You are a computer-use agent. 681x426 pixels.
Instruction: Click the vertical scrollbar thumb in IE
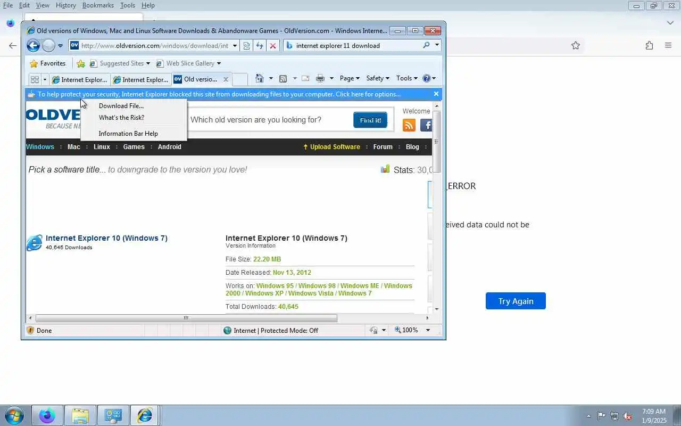[437, 142]
